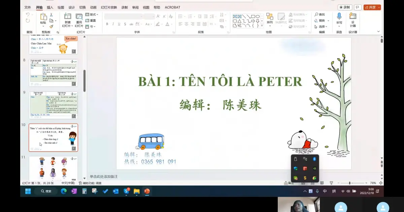This screenshot has height=212, width=404.
Task: Open PowerPoint icon on the taskbar
Action: (x=147, y=191)
